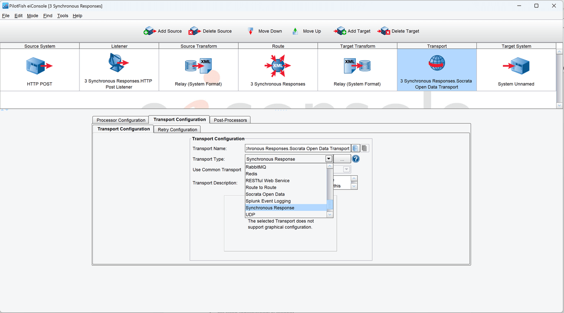
Task: Select the Route stage XML icon
Action: pyautogui.click(x=278, y=66)
